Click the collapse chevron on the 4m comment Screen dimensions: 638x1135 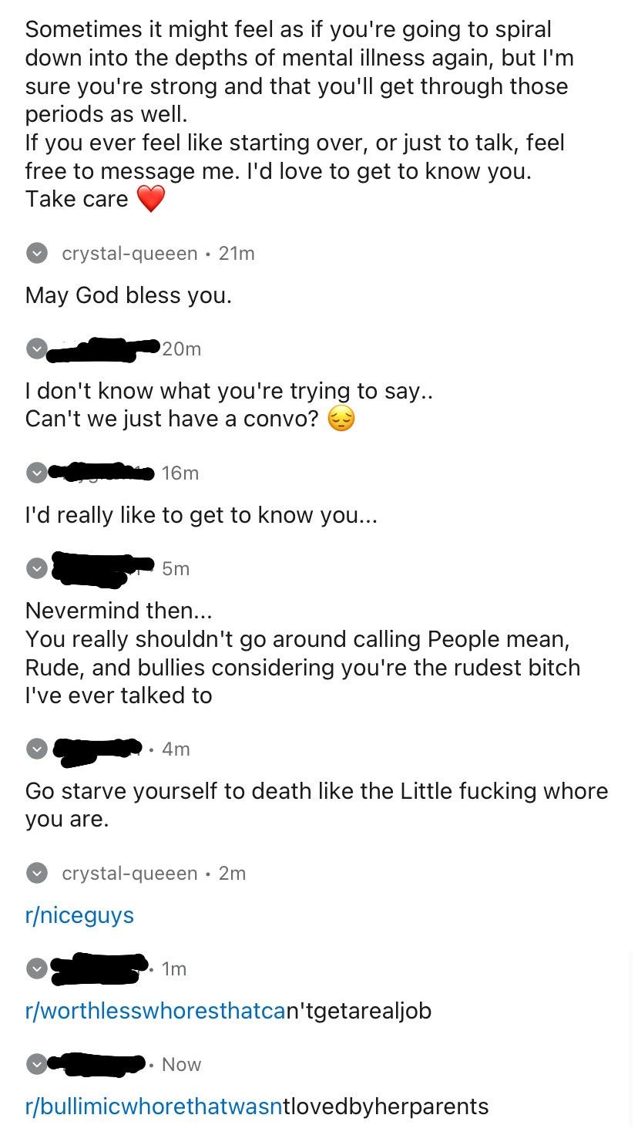tap(36, 749)
